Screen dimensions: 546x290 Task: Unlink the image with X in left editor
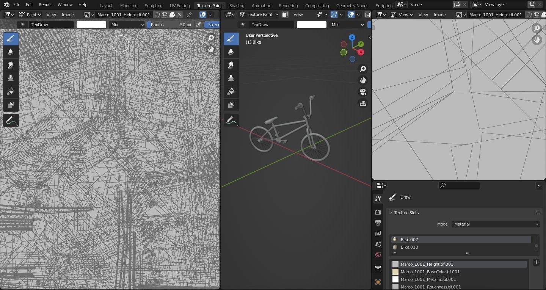tap(180, 15)
